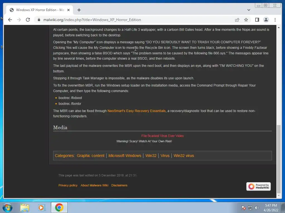Share this page via share icon
The image size is (285, 213).
pos(237,20)
